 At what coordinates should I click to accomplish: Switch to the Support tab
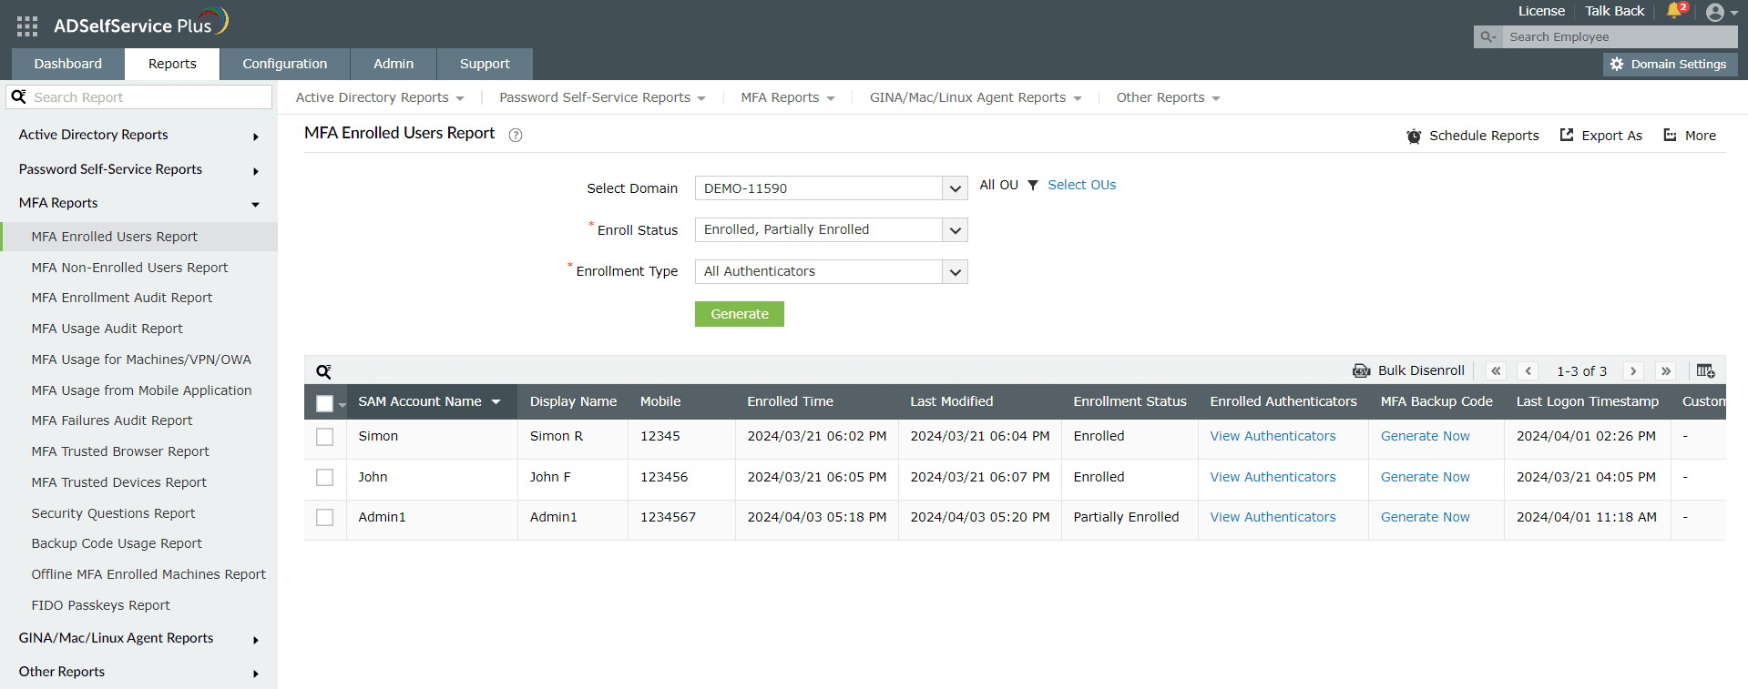[485, 64]
